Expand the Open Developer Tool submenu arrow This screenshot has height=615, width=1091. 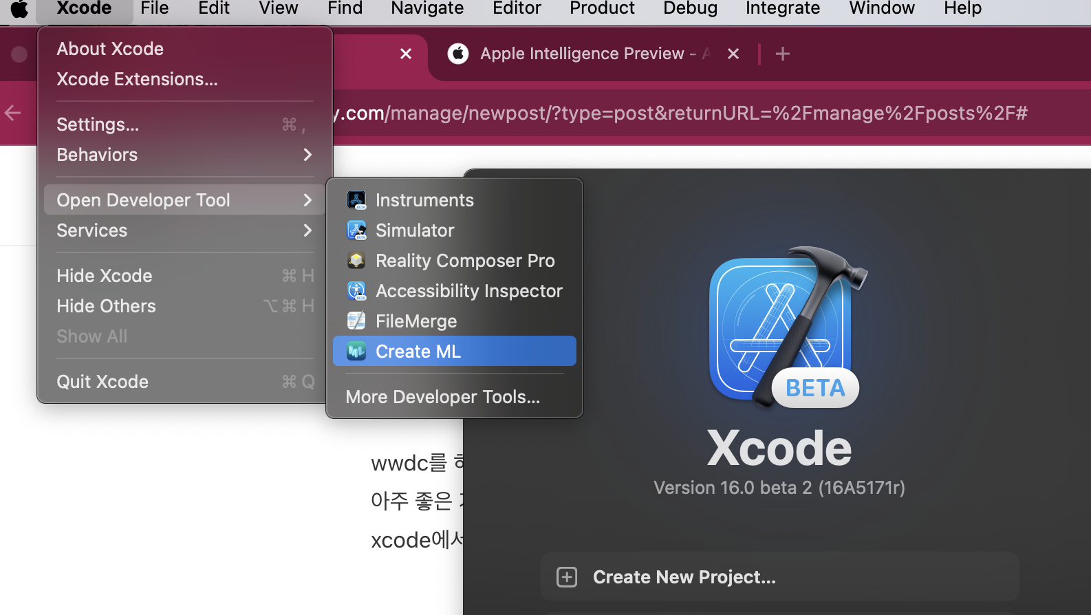307,200
